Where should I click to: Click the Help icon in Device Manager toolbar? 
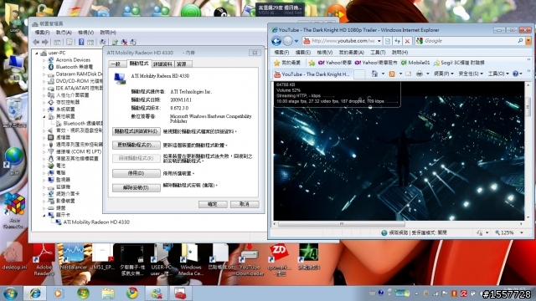pos(81,42)
